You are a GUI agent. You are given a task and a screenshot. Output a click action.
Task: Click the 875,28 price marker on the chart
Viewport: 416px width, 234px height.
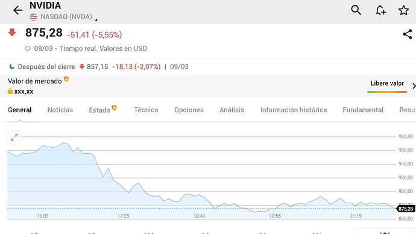406,209
